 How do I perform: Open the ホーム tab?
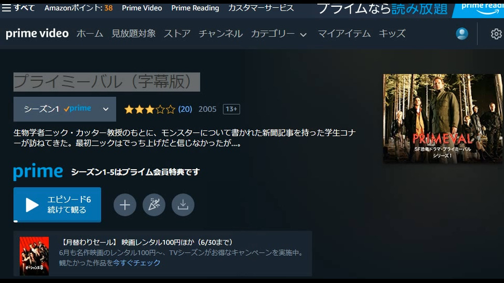(x=90, y=34)
